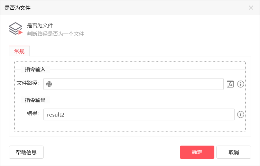Viewport: 260px width, 166px height.
Task: Click the 文件路径 label
Action: [28, 83]
